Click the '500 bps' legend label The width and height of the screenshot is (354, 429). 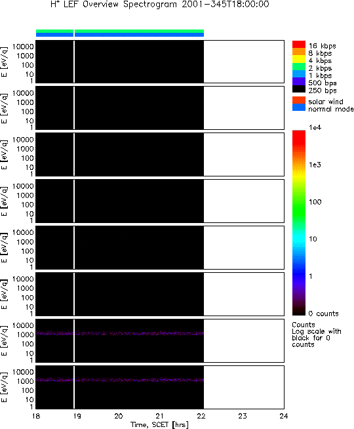[x=323, y=83]
